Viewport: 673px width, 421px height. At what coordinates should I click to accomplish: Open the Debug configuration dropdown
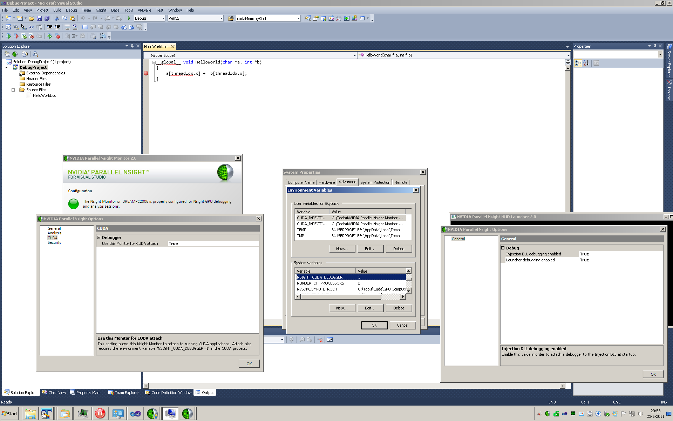click(163, 18)
